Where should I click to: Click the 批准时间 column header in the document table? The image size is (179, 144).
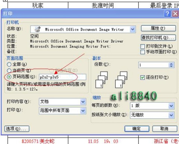pyautogui.click(x=103, y=6)
